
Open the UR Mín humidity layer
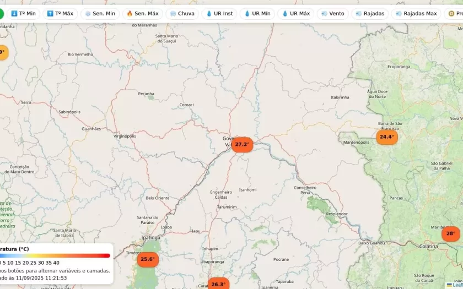[x=257, y=13]
